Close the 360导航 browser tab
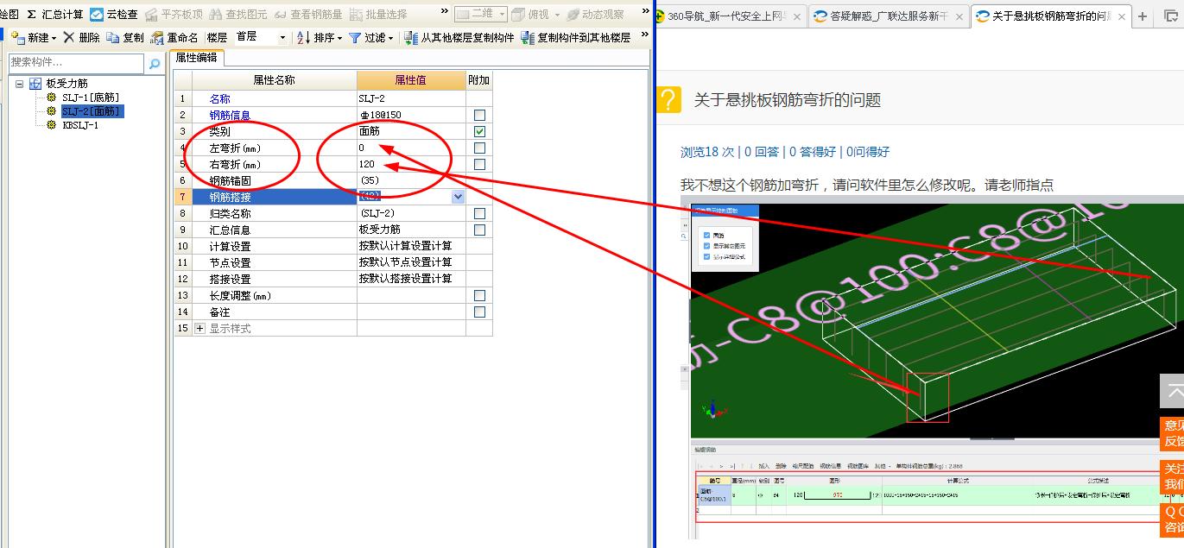Screen dimensions: 1184x548 [796, 16]
